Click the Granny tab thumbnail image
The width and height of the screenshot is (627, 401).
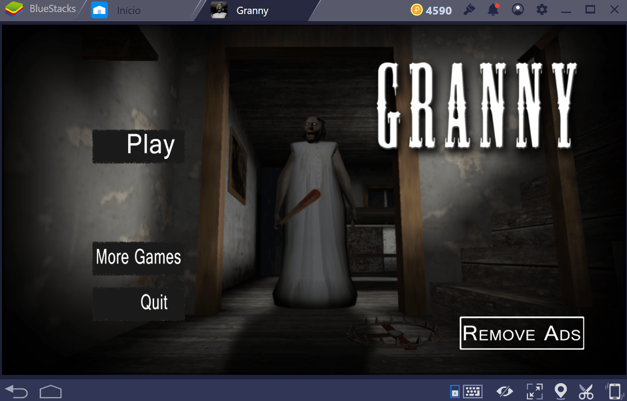tap(219, 10)
